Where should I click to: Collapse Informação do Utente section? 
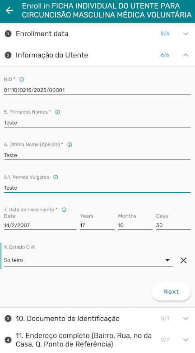pos(186,55)
